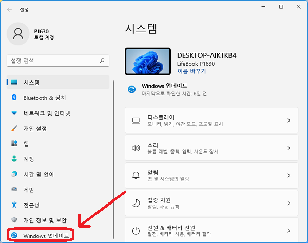Open Bluetooth & 장치 settings page
The image size is (308, 243).
tap(44, 98)
